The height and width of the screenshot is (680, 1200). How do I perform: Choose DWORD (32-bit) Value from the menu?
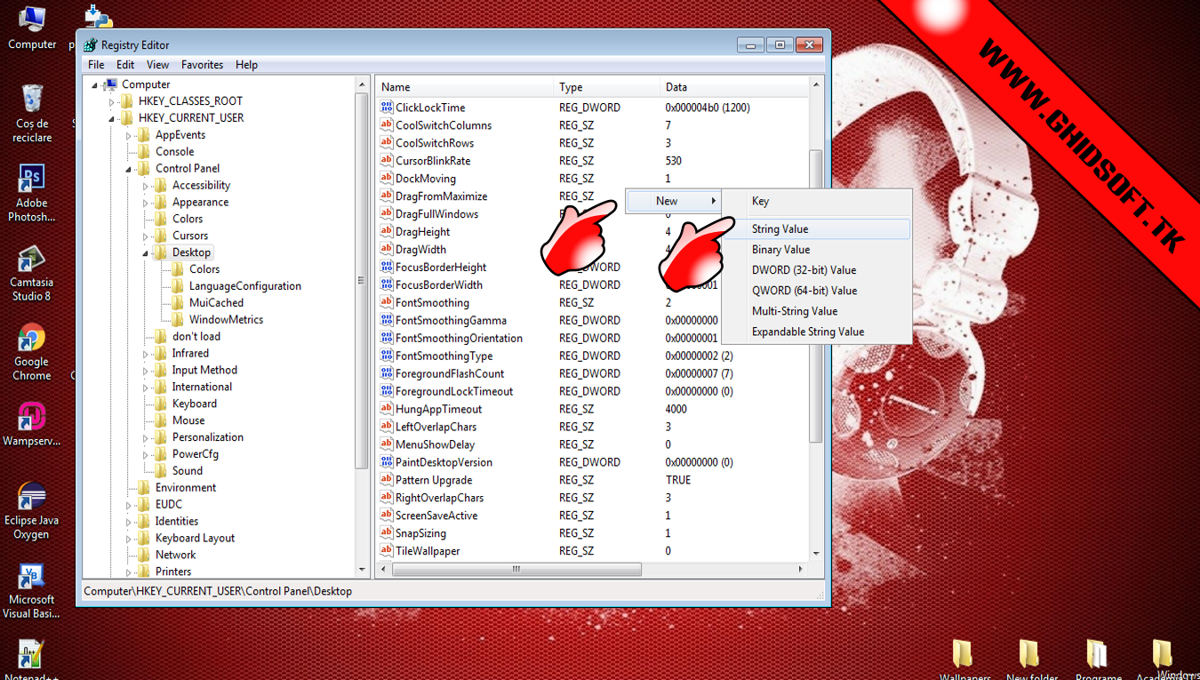pos(804,269)
